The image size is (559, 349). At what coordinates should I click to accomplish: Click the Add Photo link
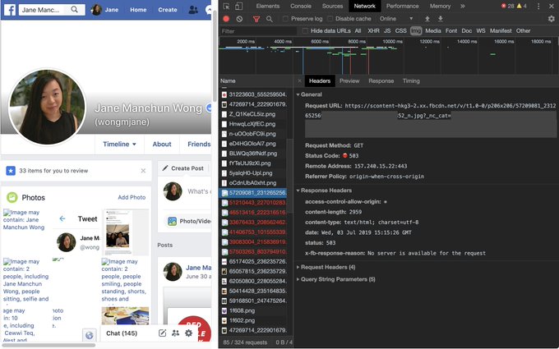pos(132,197)
